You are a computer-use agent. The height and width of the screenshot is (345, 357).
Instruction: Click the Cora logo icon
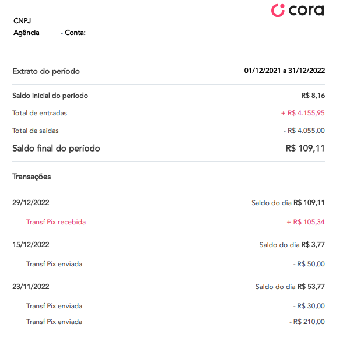pos(278,10)
